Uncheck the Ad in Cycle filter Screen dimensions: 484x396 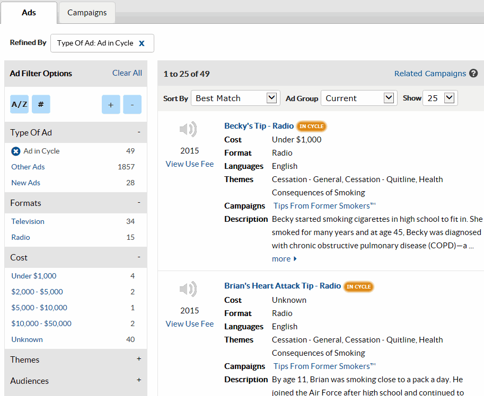coord(16,151)
